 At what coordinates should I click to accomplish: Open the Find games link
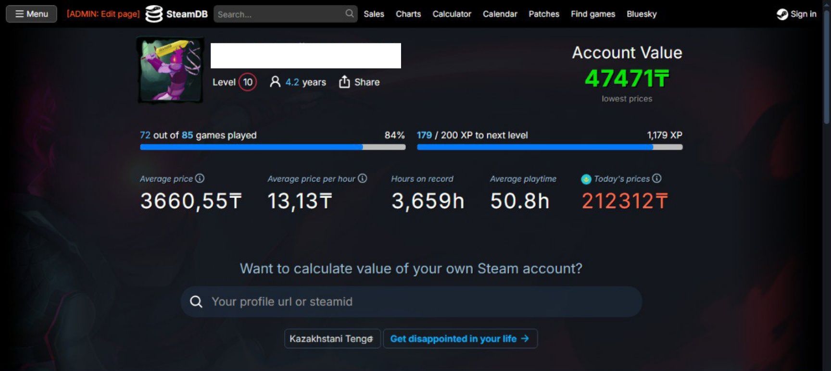pyautogui.click(x=593, y=14)
